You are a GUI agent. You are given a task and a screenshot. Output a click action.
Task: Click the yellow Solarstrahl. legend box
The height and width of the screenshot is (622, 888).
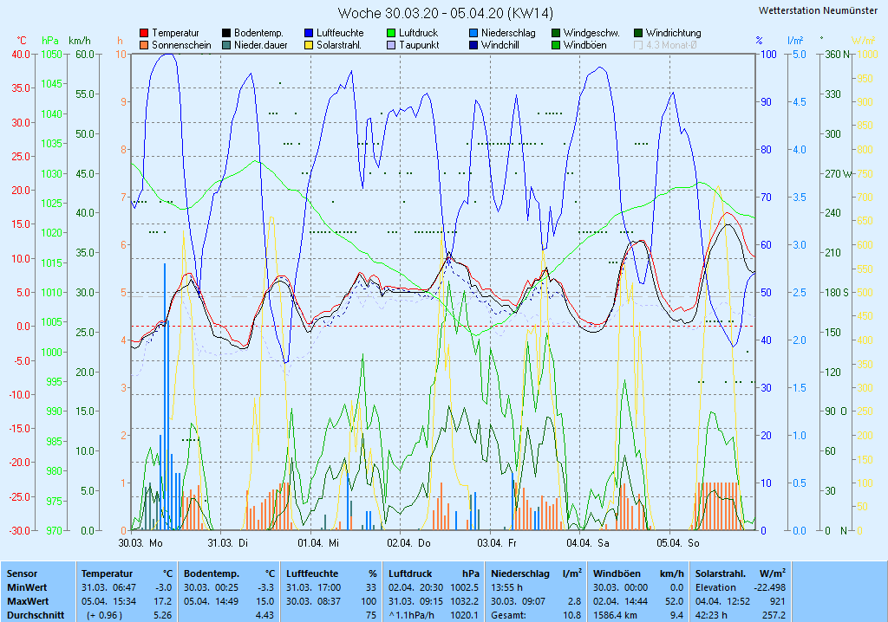pos(309,44)
